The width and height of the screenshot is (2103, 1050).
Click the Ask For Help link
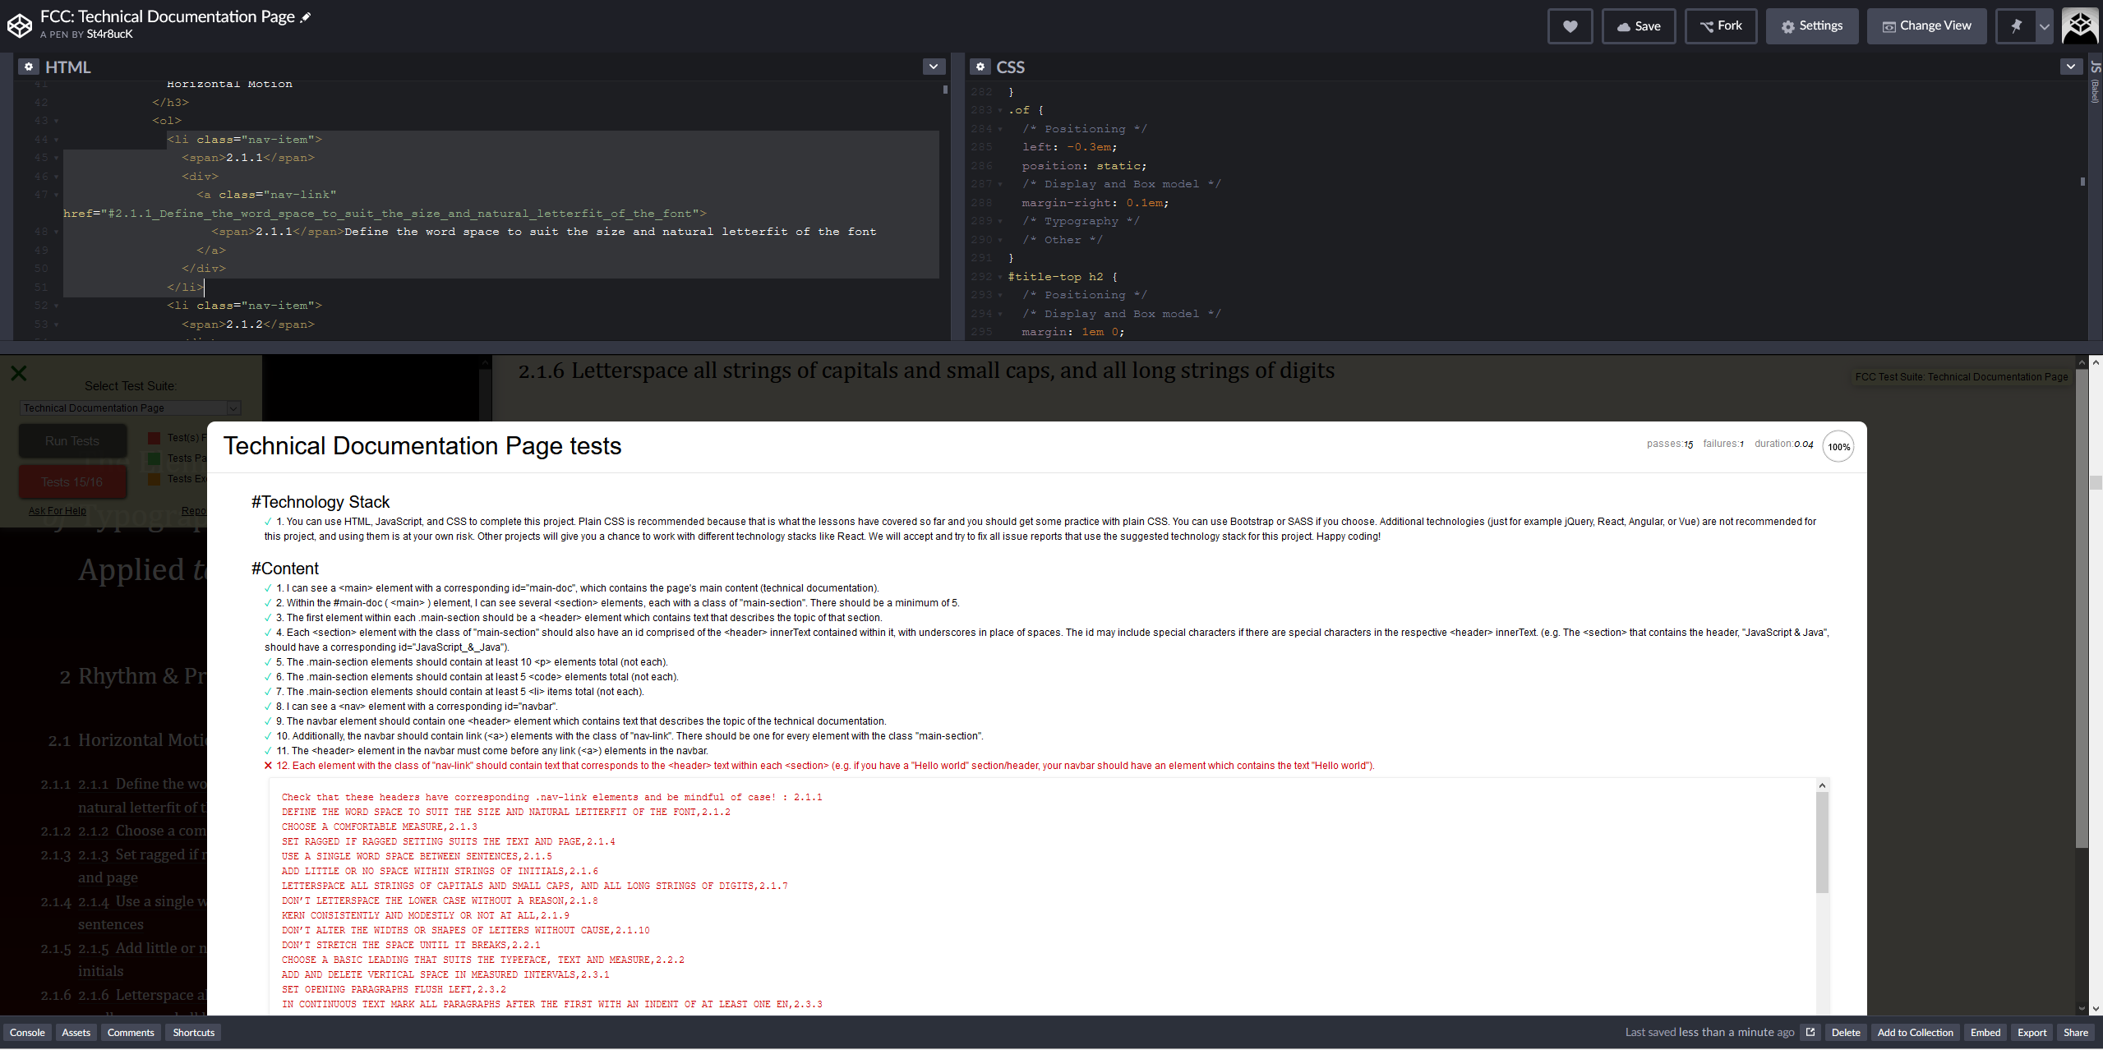coord(57,510)
